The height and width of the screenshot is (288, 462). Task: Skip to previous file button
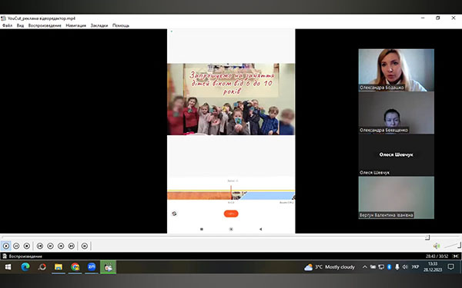coord(40,246)
